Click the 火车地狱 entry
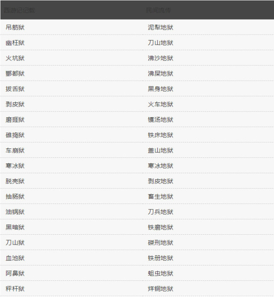This screenshot has width=274, height=297. [161, 105]
